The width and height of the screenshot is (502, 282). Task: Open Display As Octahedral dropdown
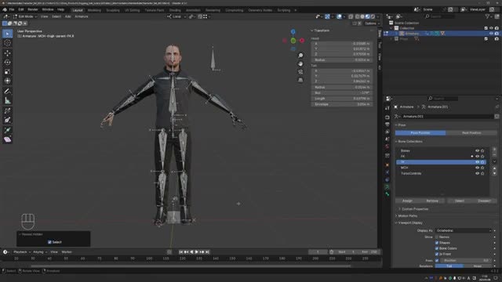(464, 230)
